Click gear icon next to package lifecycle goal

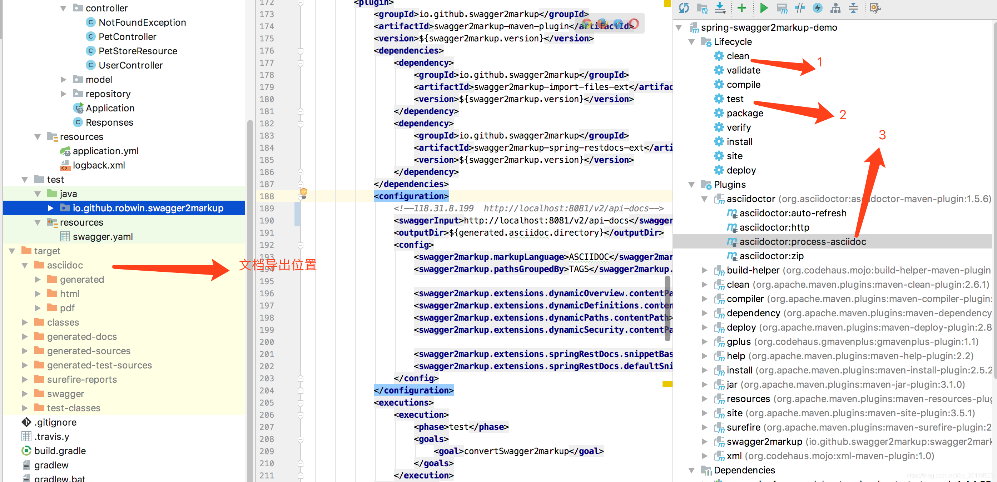pyautogui.click(x=719, y=113)
